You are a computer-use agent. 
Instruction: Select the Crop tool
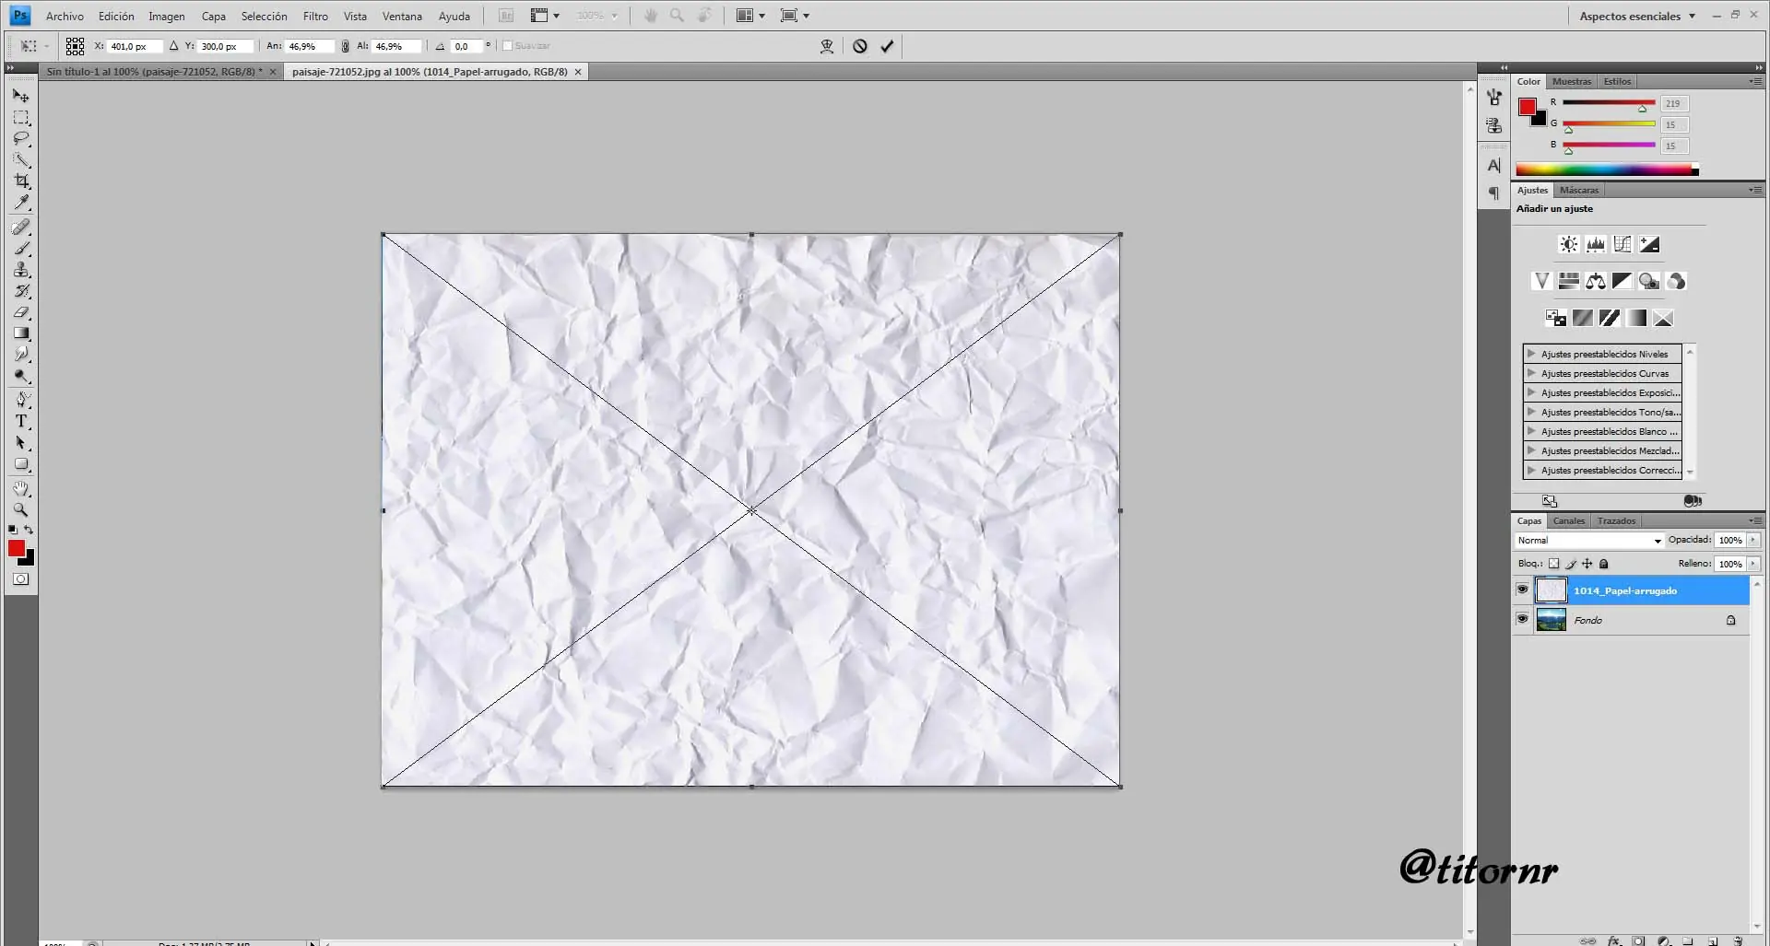(x=21, y=181)
